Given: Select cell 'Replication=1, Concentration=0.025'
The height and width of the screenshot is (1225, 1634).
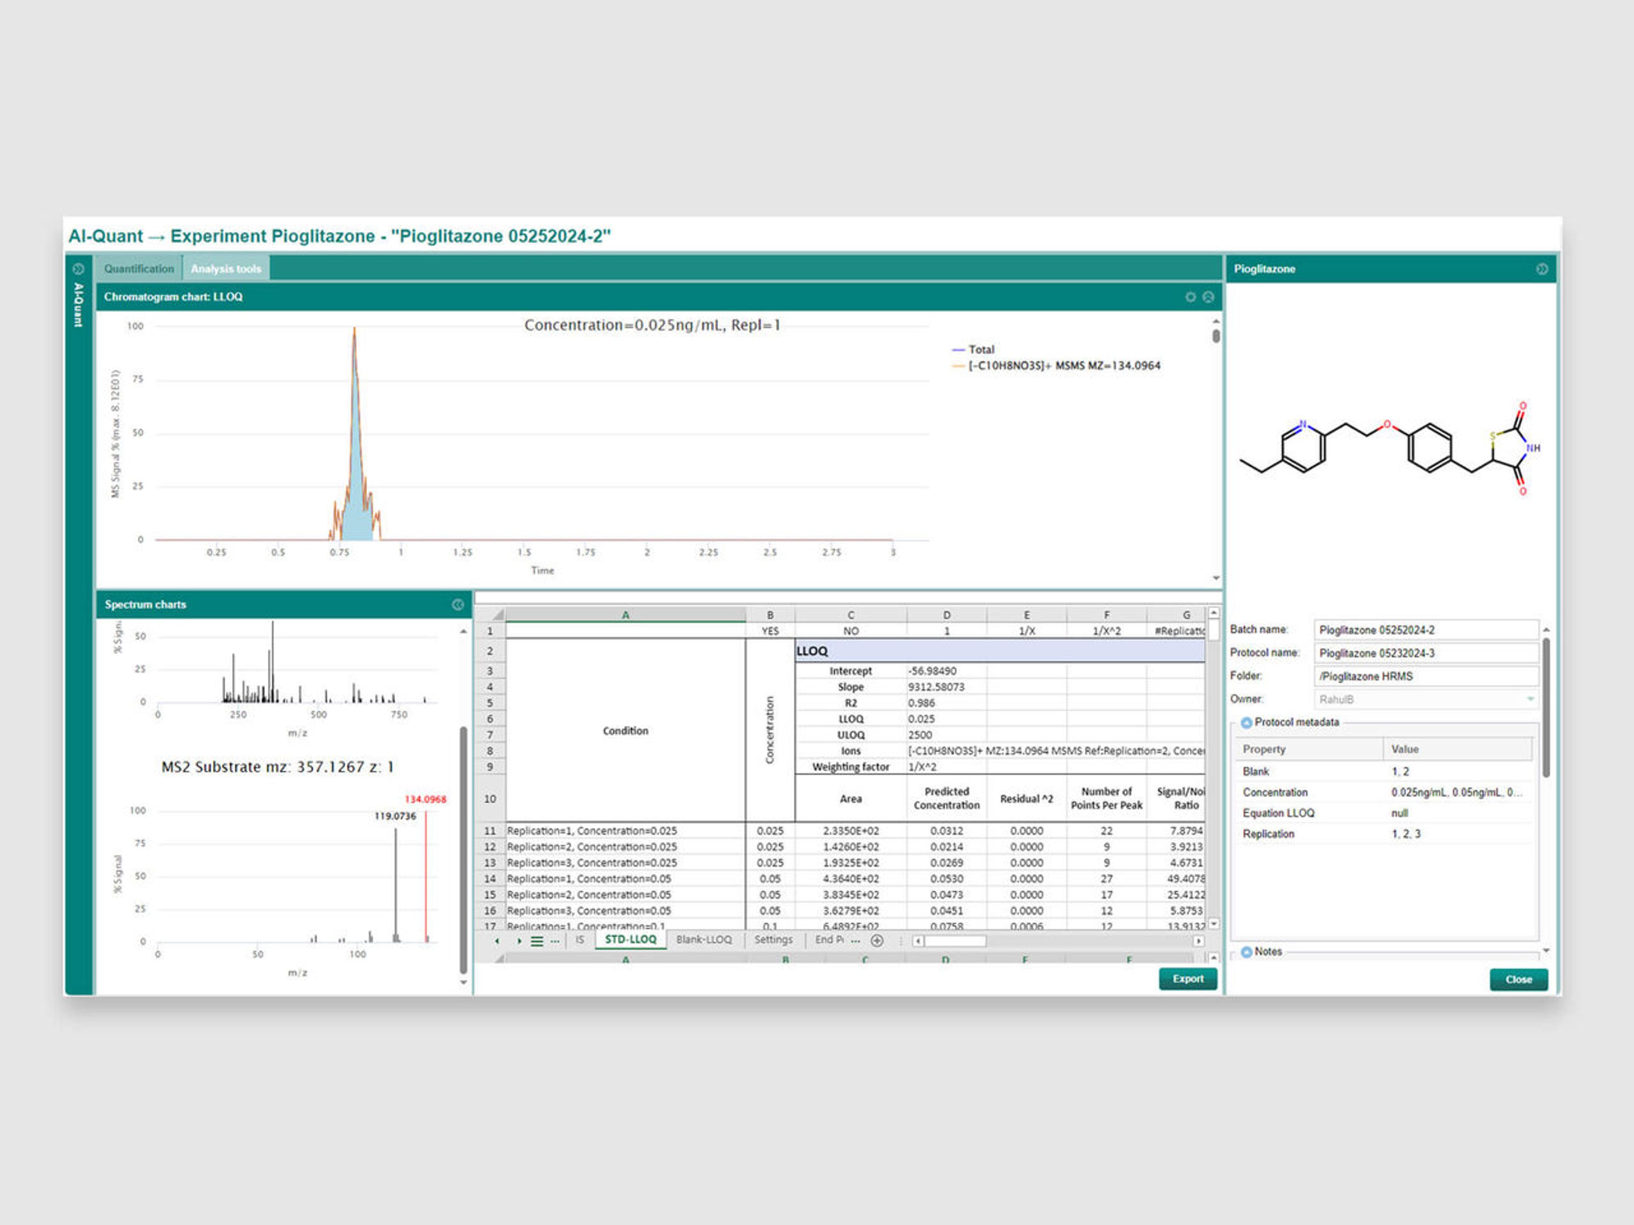Looking at the screenshot, I should 626,831.
